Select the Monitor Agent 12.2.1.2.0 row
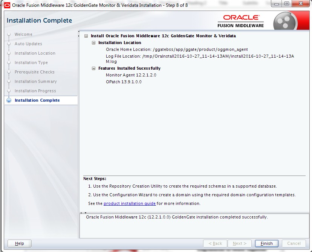 (x=131, y=75)
